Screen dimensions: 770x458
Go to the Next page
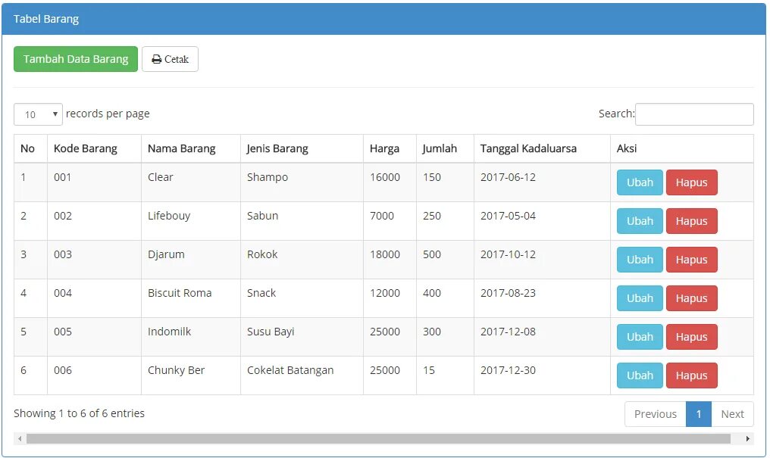(732, 414)
